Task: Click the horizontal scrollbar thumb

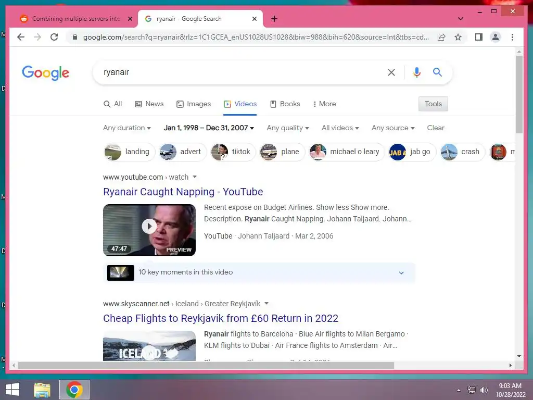Action: 206,365
